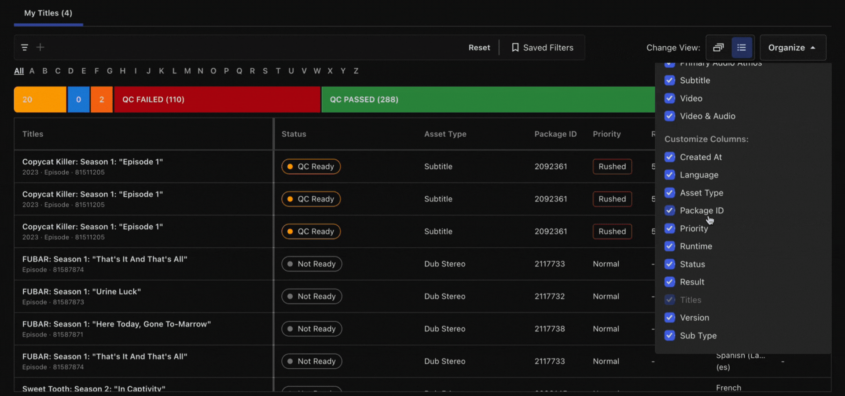Image resolution: width=845 pixels, height=396 pixels.
Task: Toggle the Video & Audio checkbox
Action: point(670,116)
